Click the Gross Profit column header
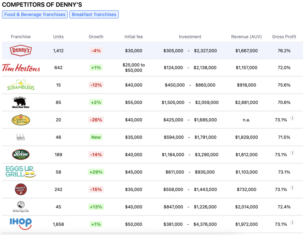The width and height of the screenshot is (304, 235). click(284, 37)
